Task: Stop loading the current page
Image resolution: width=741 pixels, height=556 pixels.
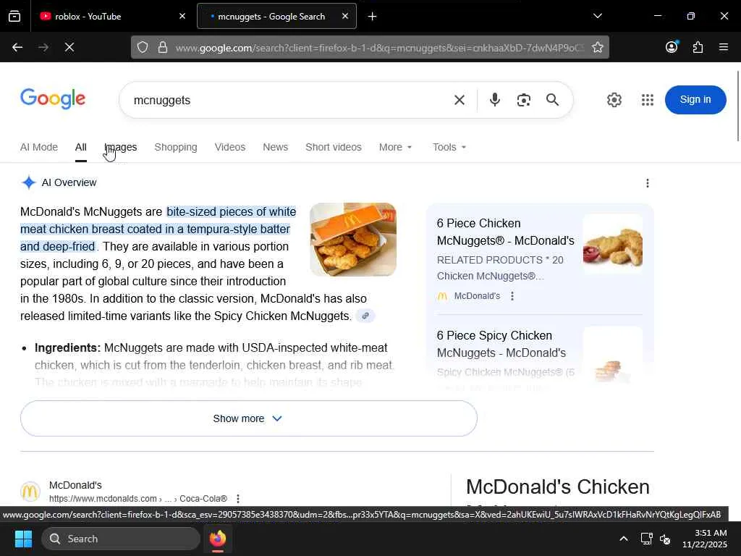Action: pyautogui.click(x=69, y=47)
